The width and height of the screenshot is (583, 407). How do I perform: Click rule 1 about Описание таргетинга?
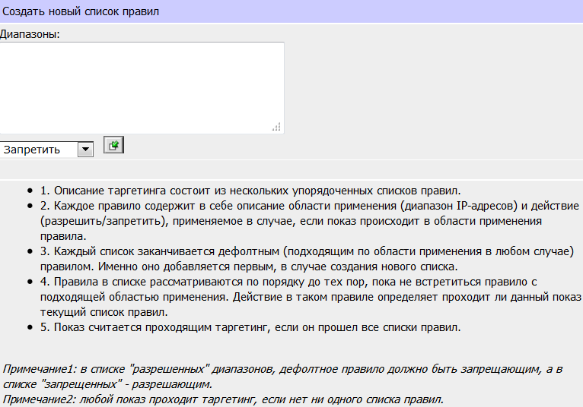pyautogui.click(x=250, y=191)
